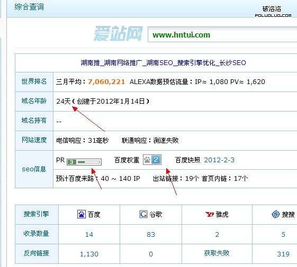Click the 联通响应：测速失败 text

pyautogui.click(x=150, y=141)
